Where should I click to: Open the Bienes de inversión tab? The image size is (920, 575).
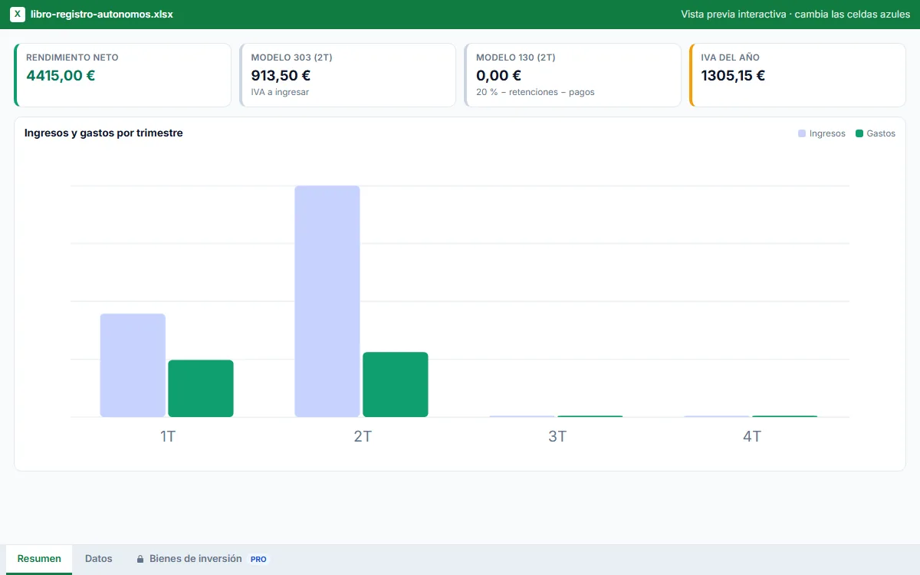click(202, 559)
